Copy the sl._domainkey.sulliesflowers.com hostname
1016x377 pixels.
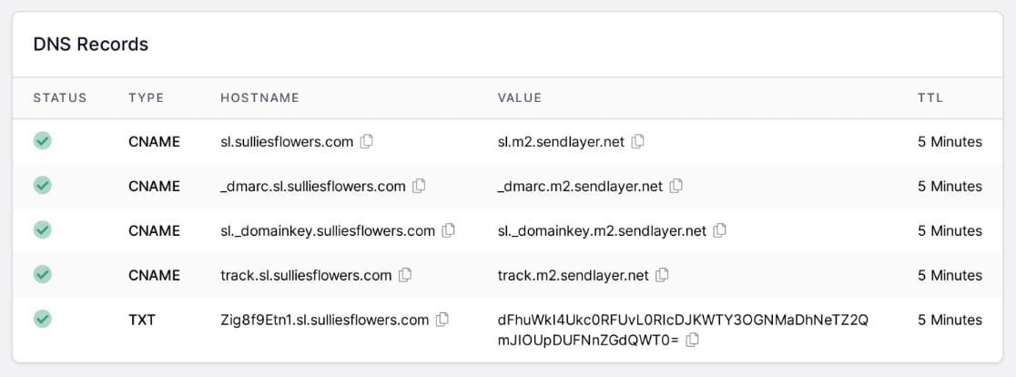click(x=449, y=230)
